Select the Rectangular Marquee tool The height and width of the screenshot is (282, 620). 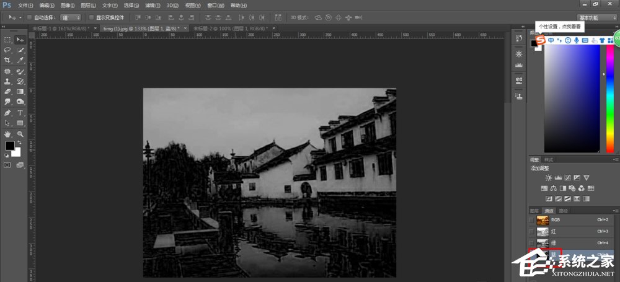coord(7,40)
